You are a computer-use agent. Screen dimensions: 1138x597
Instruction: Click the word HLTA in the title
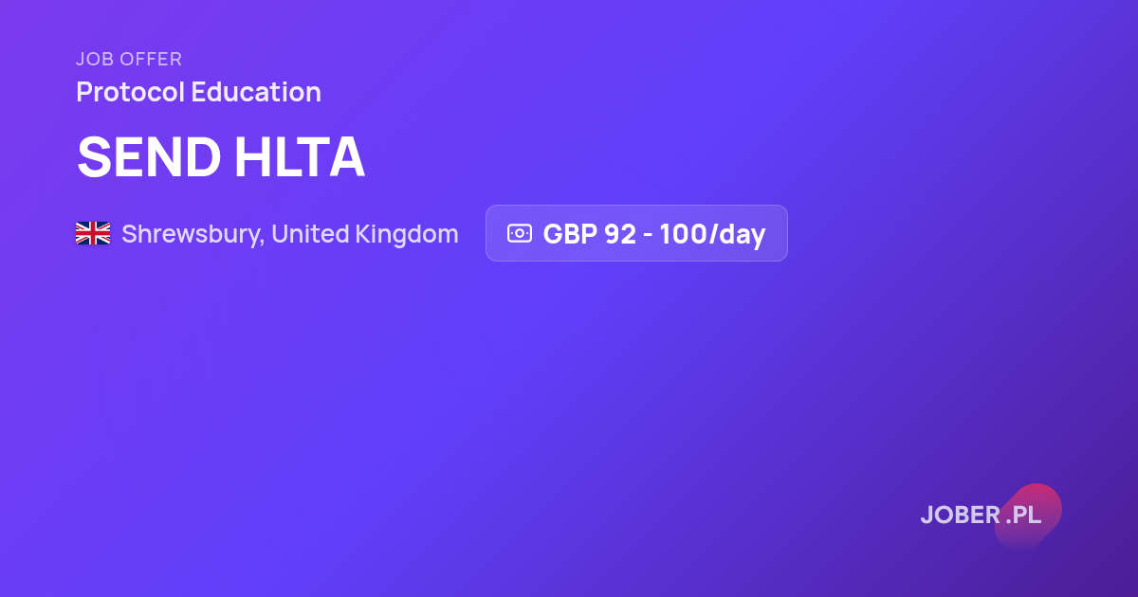300,157
